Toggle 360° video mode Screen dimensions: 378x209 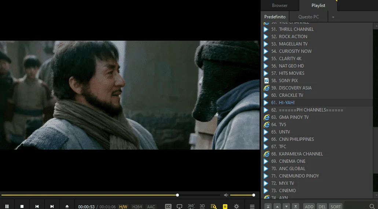pos(191,206)
